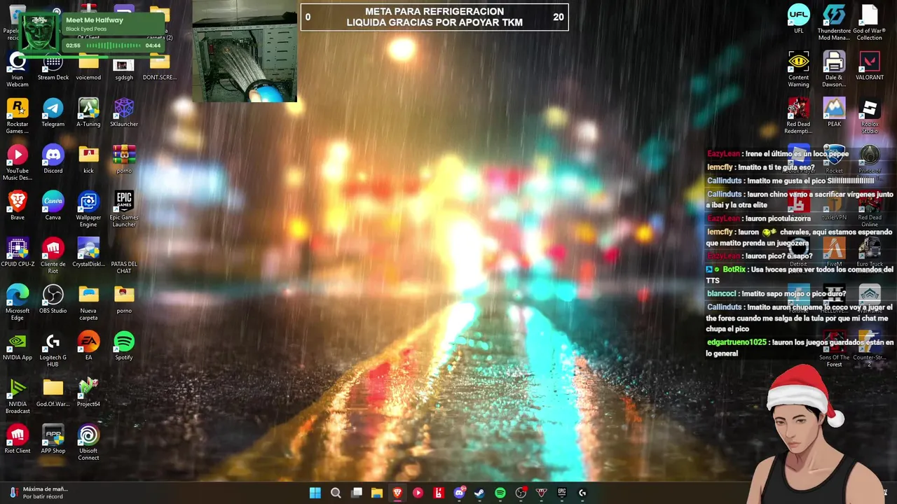Open Ubisoft Connect from the desktop
The image size is (897, 504).
coord(88,443)
